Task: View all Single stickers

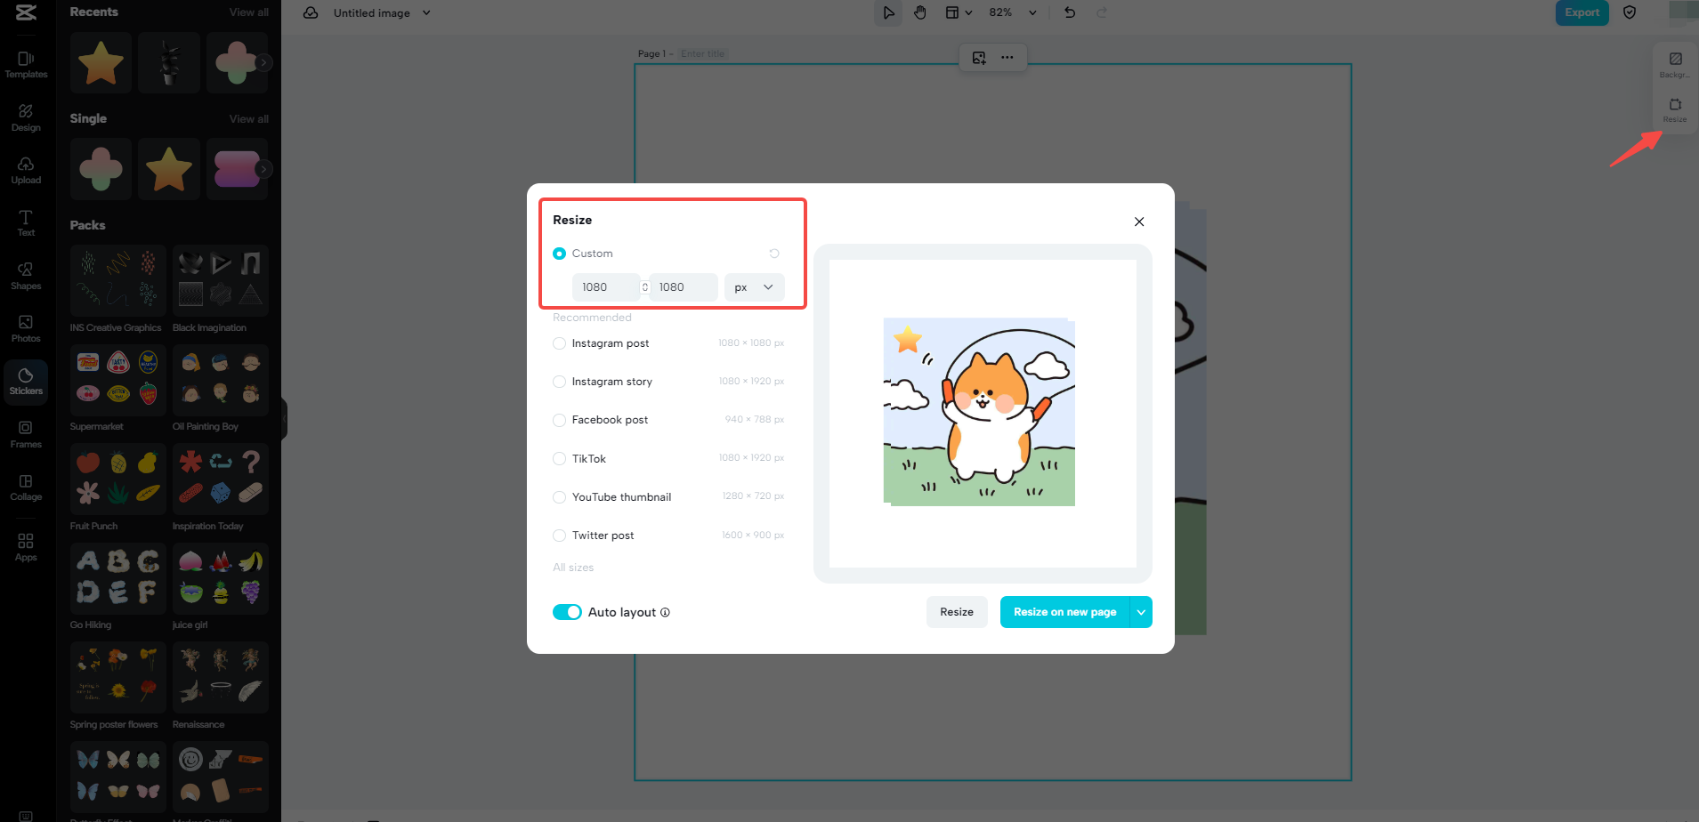Action: pos(249,119)
